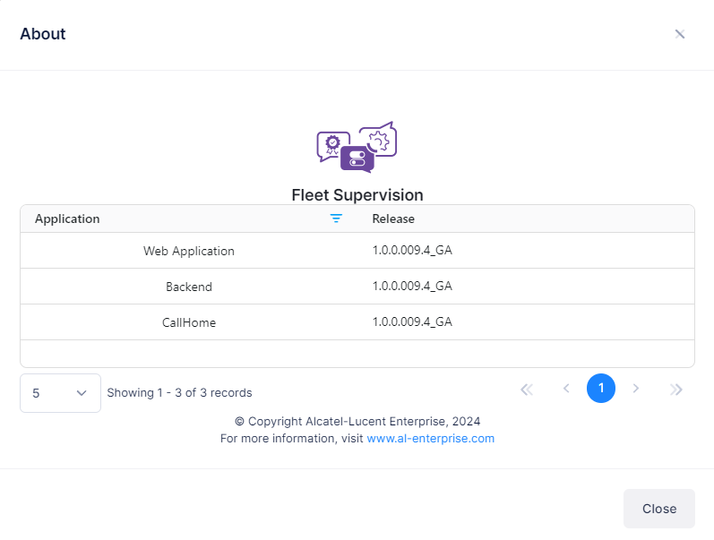This screenshot has width=714, height=540.
Task: Jump to the last page of records
Action: [x=676, y=389]
